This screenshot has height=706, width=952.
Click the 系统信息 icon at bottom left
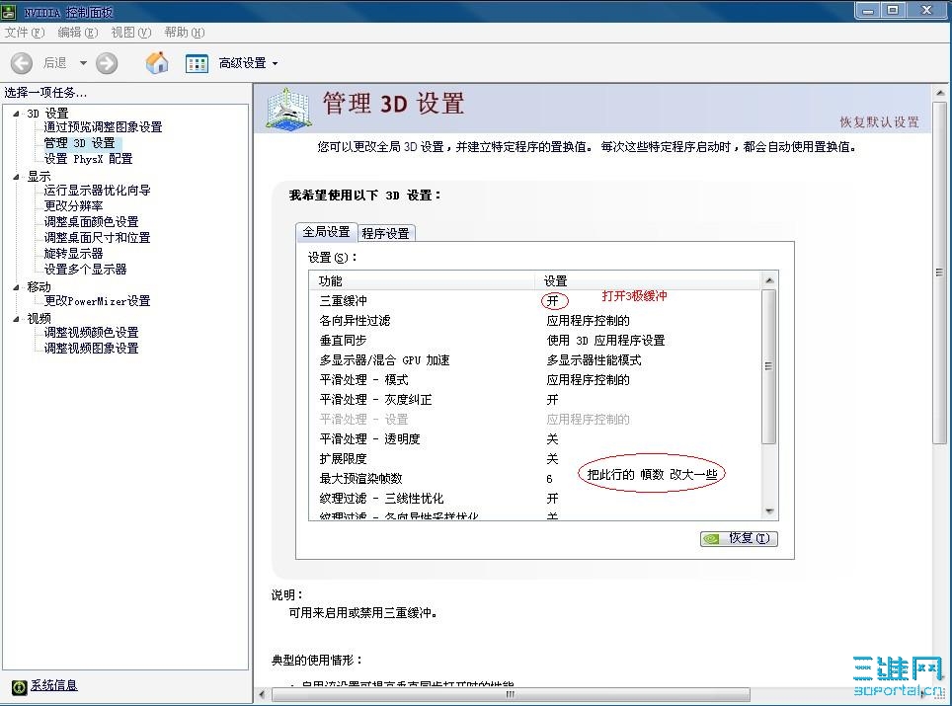tap(20, 686)
